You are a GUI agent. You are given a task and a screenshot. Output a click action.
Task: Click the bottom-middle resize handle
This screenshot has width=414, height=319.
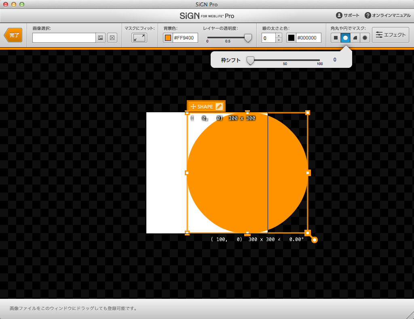click(247, 233)
